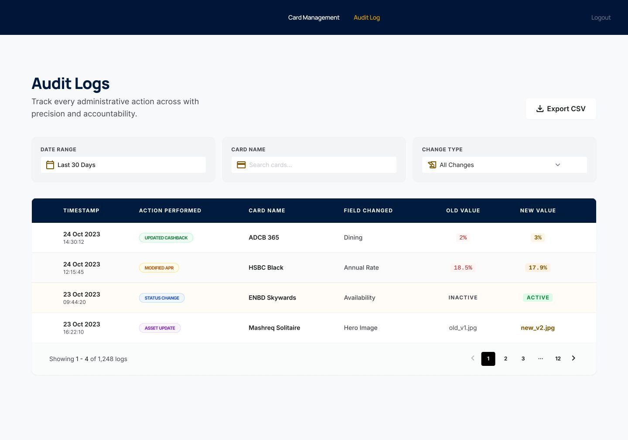Image resolution: width=628 pixels, height=440 pixels.
Task: Click the new_v2.jpg new value
Action: click(x=538, y=328)
